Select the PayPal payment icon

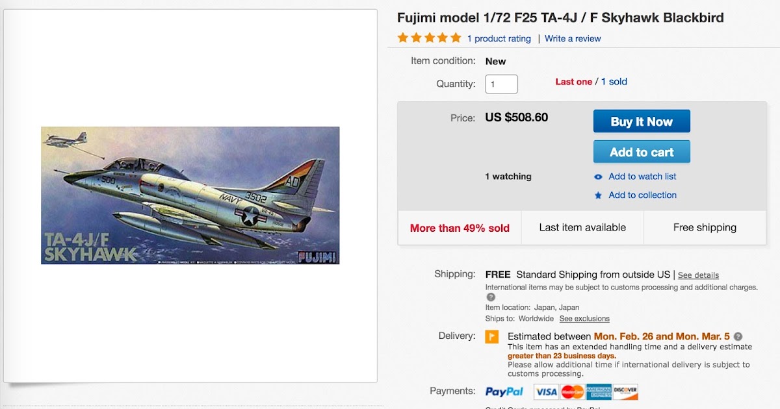tap(504, 391)
